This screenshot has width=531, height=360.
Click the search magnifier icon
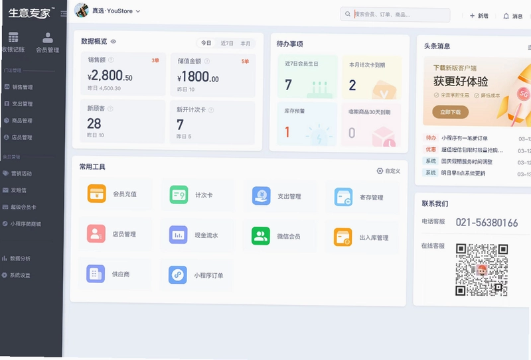[347, 14]
